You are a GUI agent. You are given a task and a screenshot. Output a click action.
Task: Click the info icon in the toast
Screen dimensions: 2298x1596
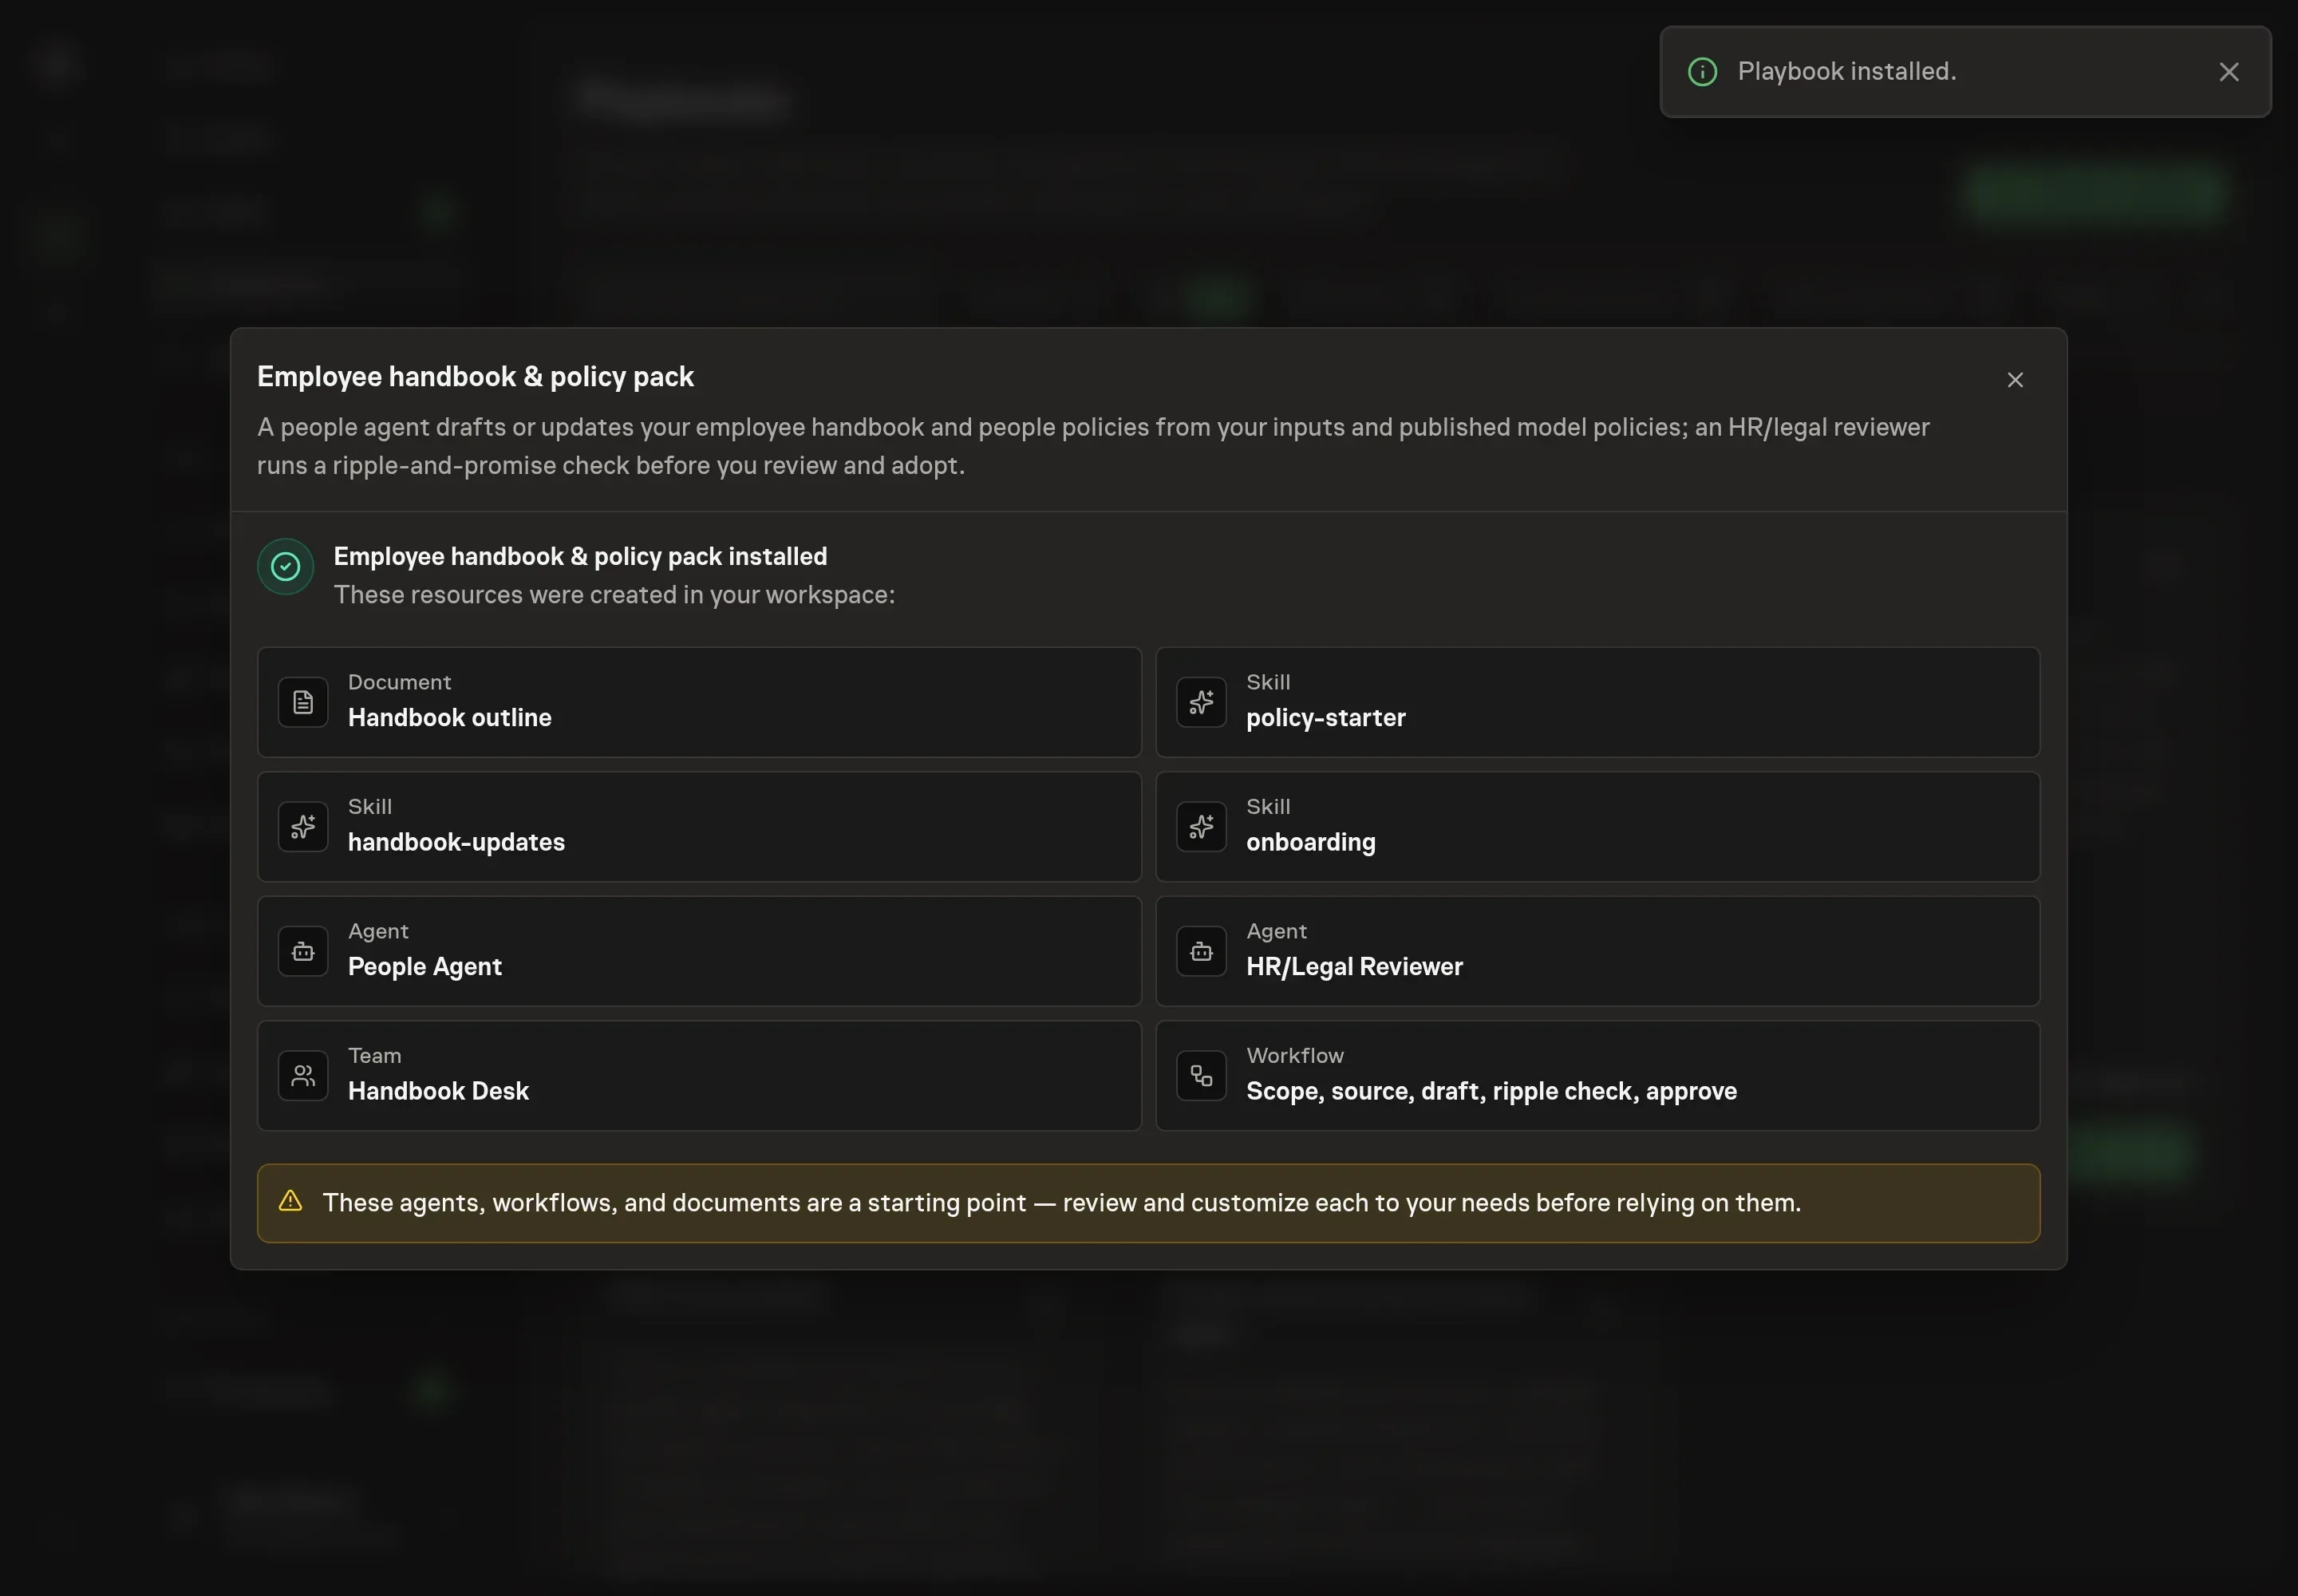point(1702,72)
